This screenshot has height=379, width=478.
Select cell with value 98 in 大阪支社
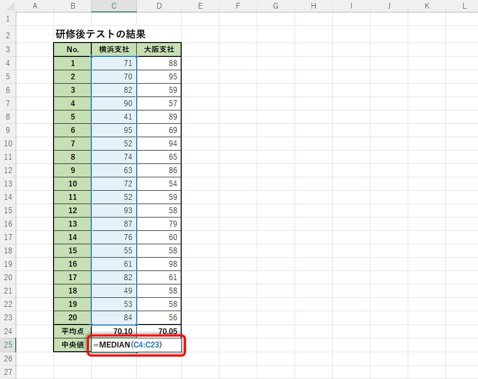pos(159,264)
